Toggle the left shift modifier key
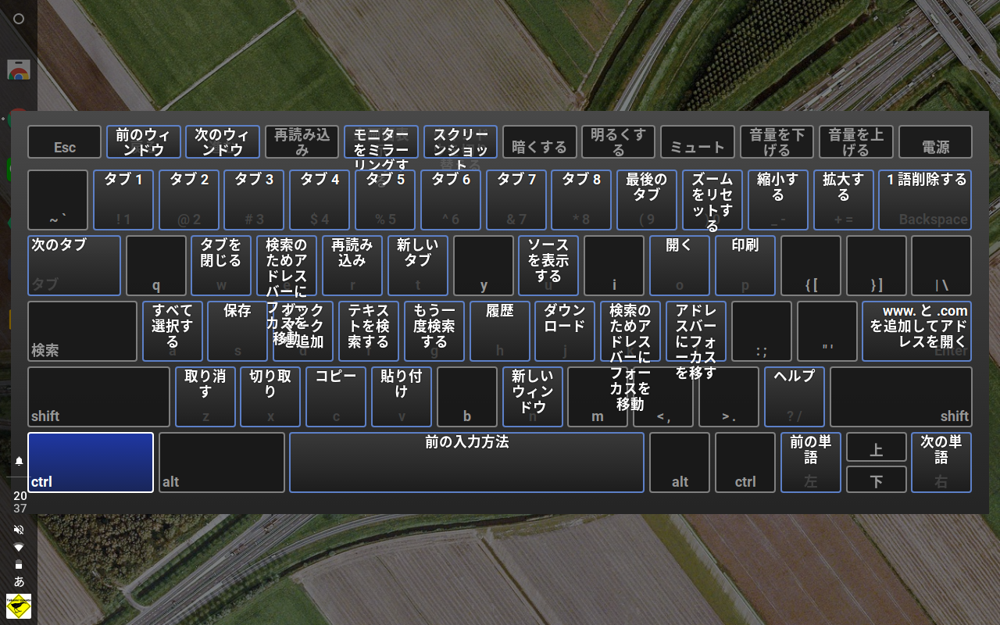 (99, 397)
